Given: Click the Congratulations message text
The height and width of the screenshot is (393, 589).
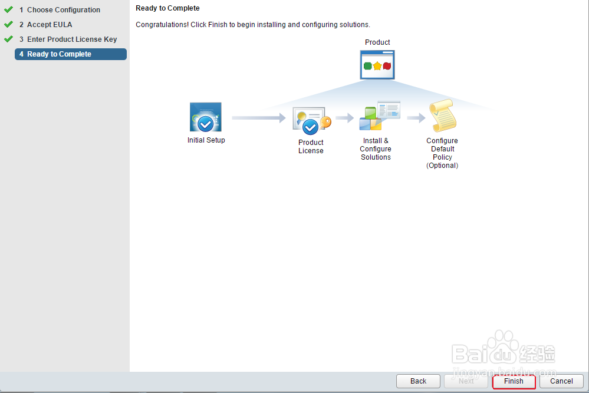Looking at the screenshot, I should 253,24.
